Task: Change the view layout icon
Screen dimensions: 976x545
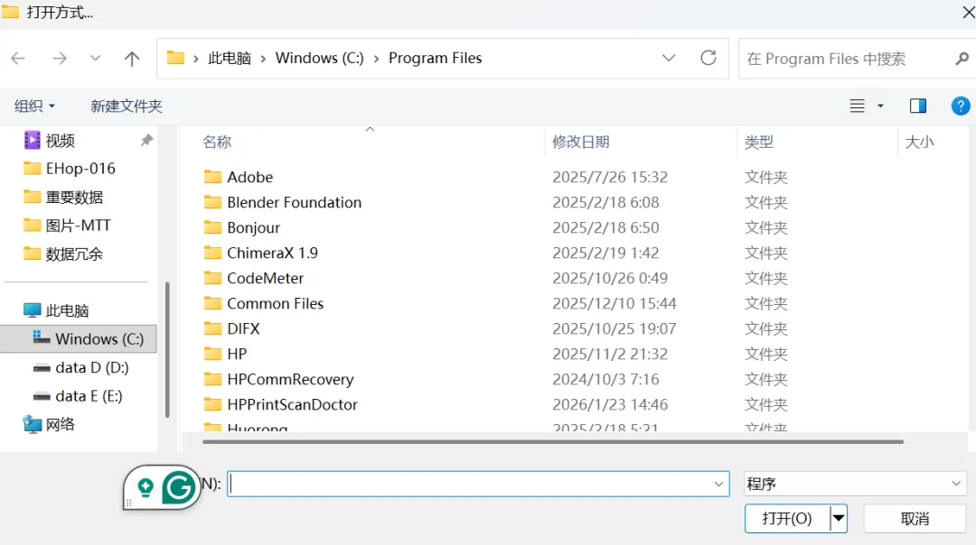Action: (857, 106)
